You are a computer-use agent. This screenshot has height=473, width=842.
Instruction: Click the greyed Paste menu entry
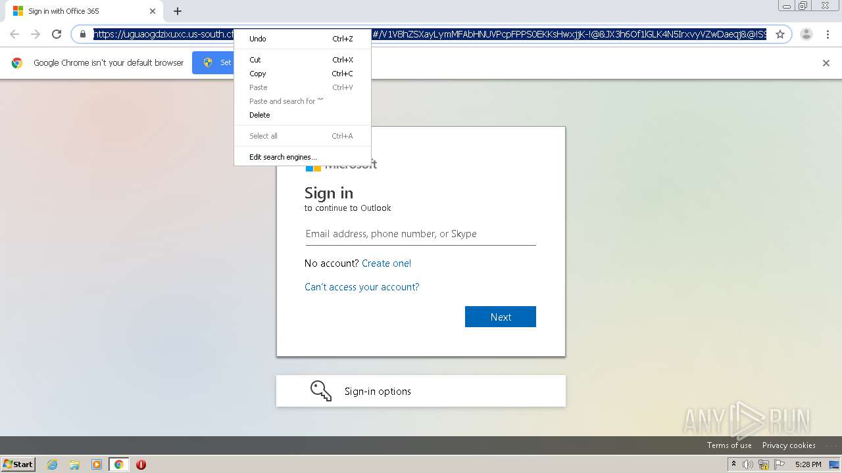pyautogui.click(x=303, y=87)
